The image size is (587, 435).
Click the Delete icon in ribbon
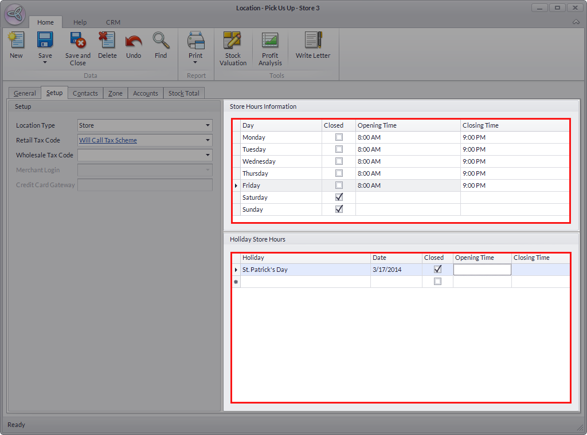(x=107, y=41)
